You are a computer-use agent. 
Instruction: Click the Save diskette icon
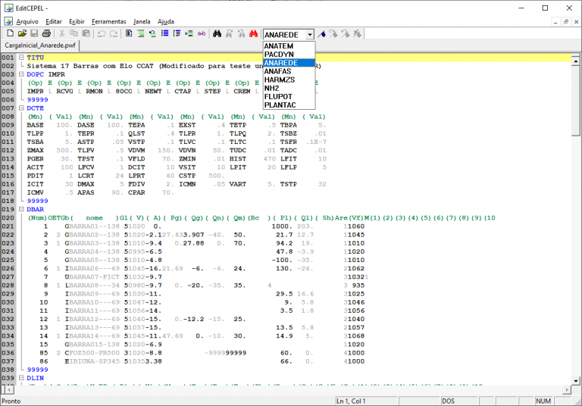click(x=33, y=34)
